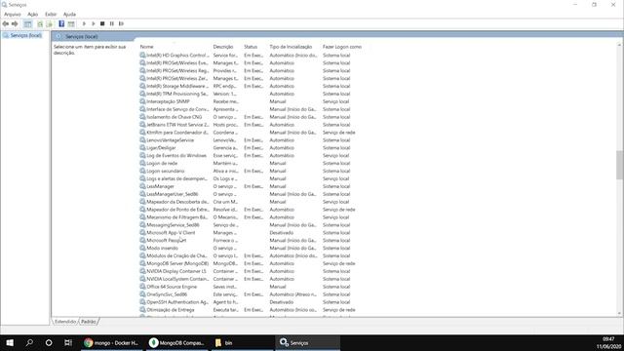Switch to the Estendido tab

pyautogui.click(x=65, y=322)
